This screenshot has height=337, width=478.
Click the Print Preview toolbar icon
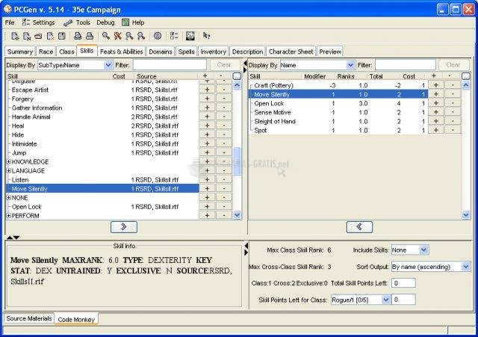pyautogui.click(x=78, y=36)
